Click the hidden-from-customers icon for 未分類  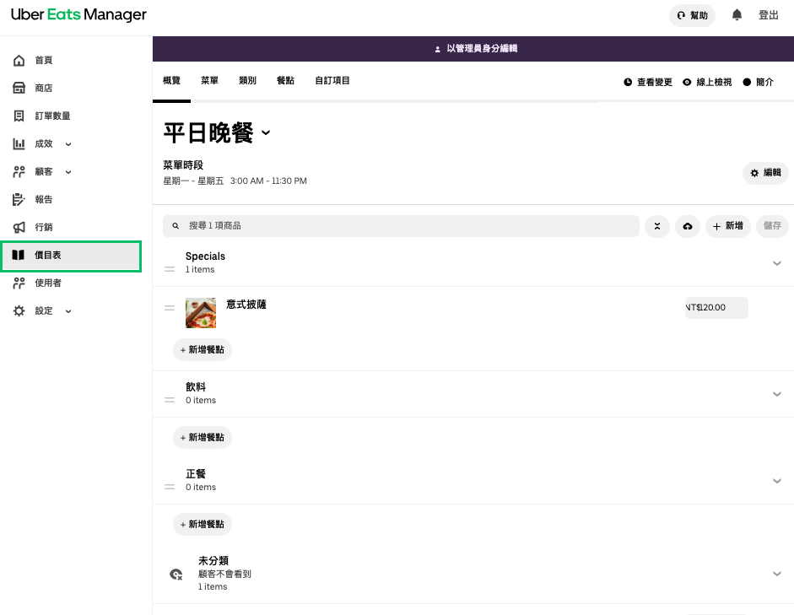point(176,575)
